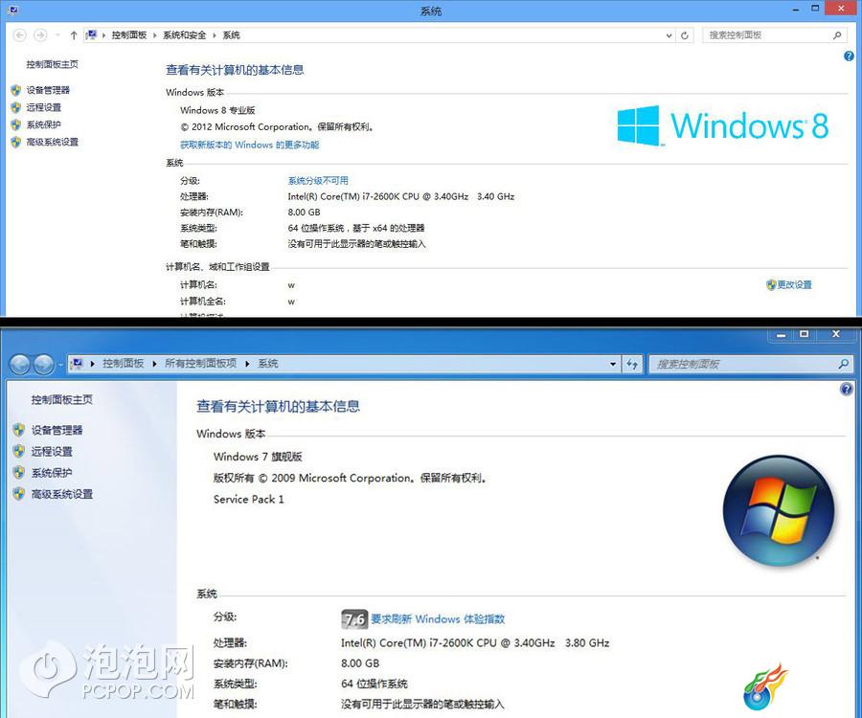Click shield icon beside 远程设置 in Windows 8 window
Viewport: 862px width, 718px height.
click(16, 107)
